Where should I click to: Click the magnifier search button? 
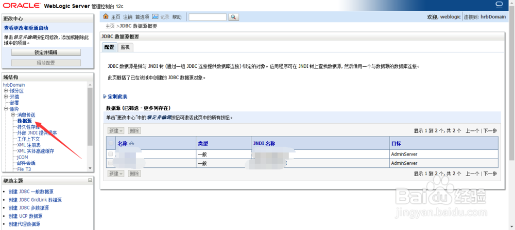tap(233, 17)
